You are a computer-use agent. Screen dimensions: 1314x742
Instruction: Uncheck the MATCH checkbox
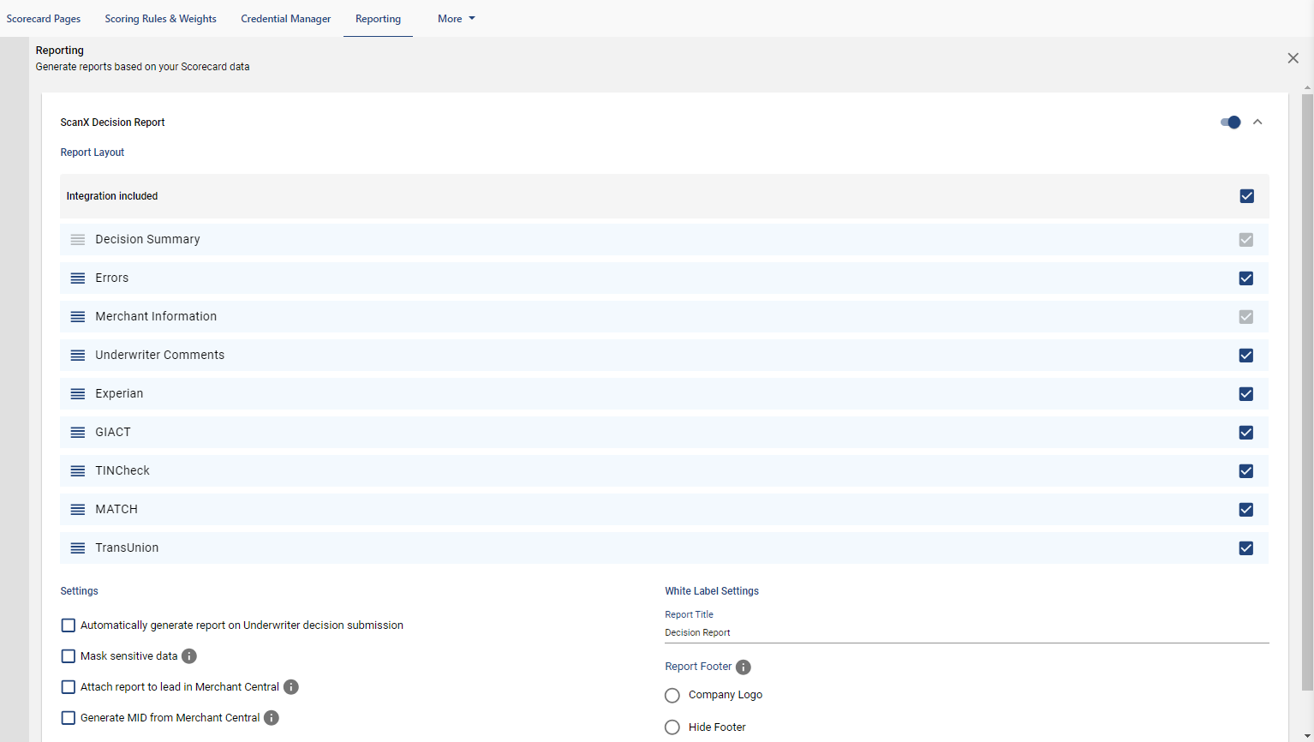pyautogui.click(x=1246, y=510)
